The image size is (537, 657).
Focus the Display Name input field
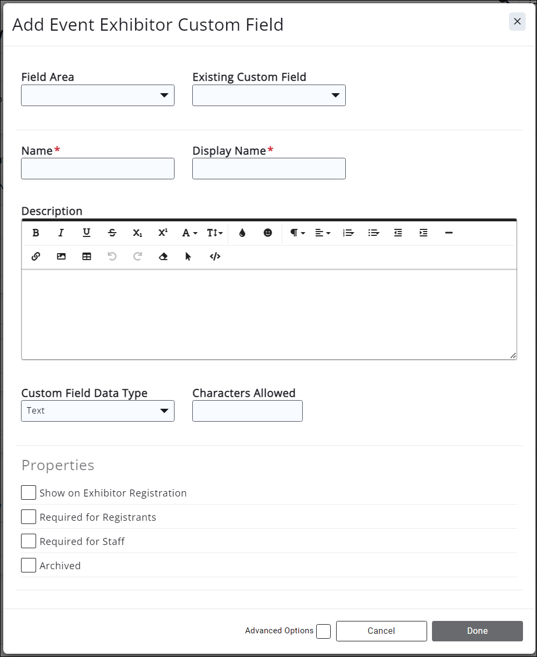point(269,169)
